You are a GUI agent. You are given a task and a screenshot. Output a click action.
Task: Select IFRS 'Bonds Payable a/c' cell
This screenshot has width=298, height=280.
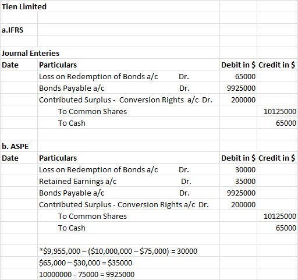coord(129,88)
